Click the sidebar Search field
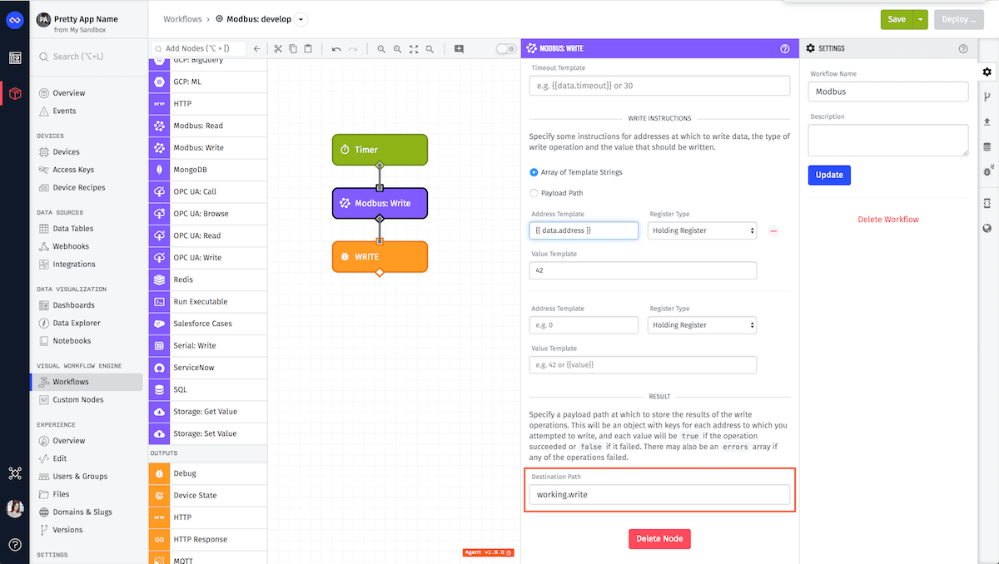This screenshot has width=999, height=564. pos(89,57)
